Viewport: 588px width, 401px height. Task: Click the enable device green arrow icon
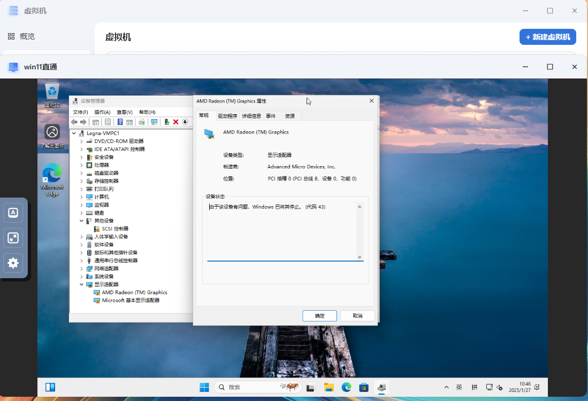point(166,122)
